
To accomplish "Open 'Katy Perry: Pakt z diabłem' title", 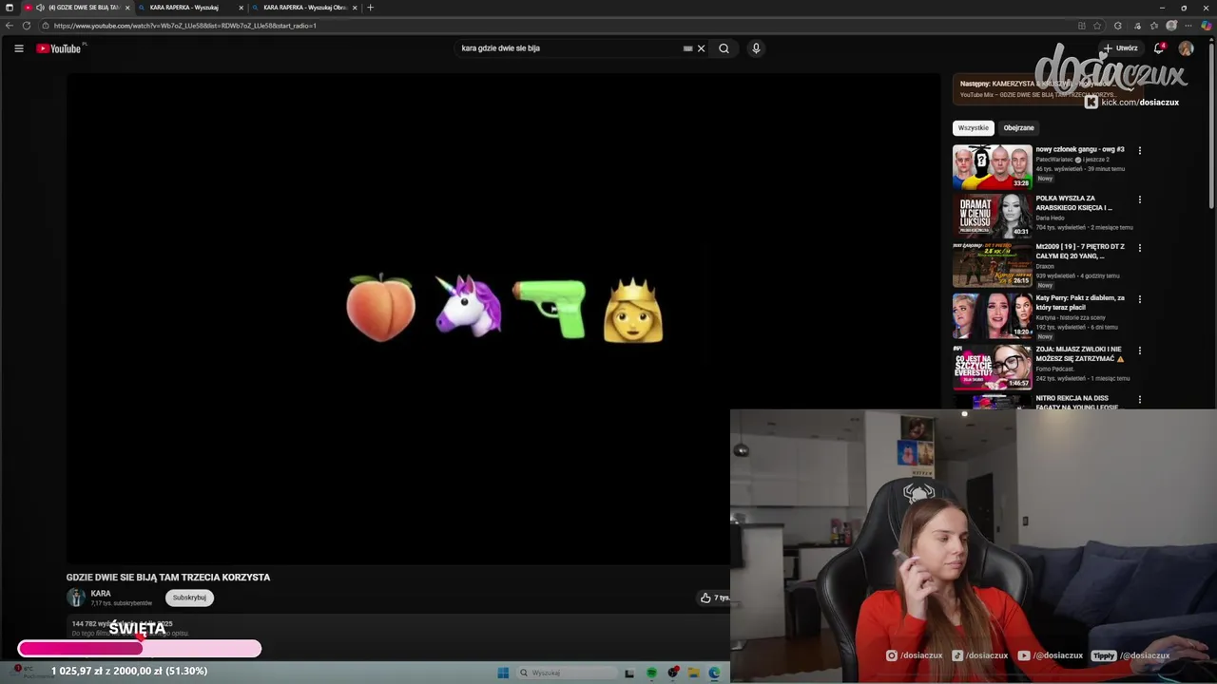I will [x=1080, y=302].
